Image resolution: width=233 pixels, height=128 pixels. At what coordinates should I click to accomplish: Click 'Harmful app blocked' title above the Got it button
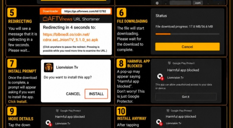(183, 70)
